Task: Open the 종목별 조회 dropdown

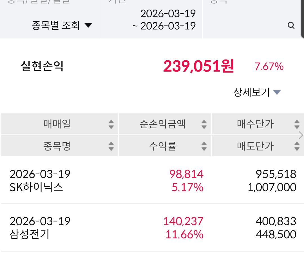Action: 62,26
